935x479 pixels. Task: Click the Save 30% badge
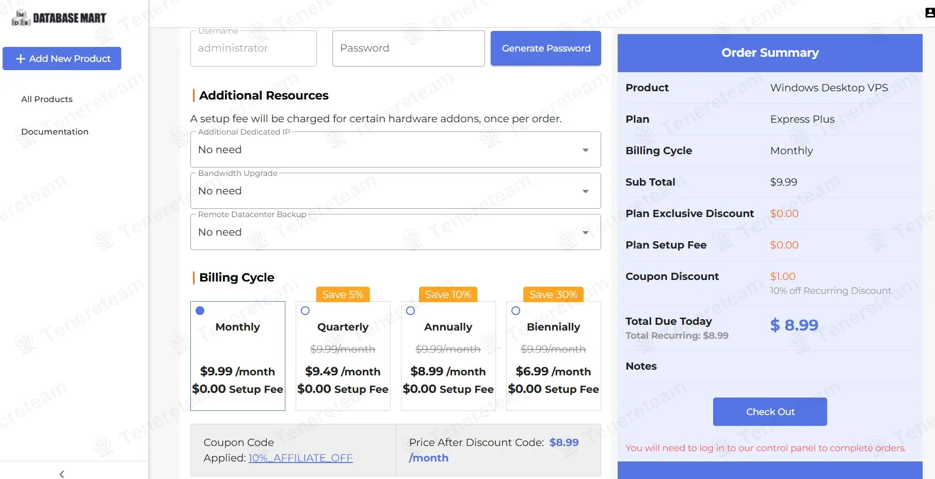553,294
